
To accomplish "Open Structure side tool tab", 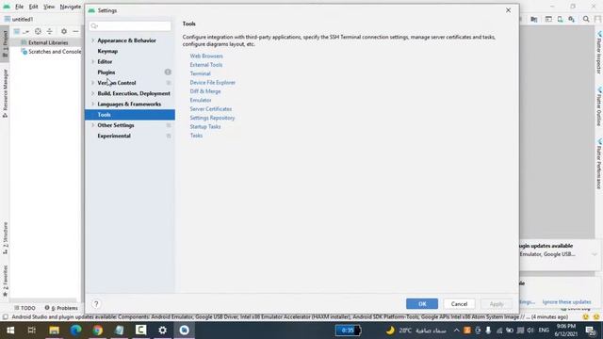I will [5, 238].
